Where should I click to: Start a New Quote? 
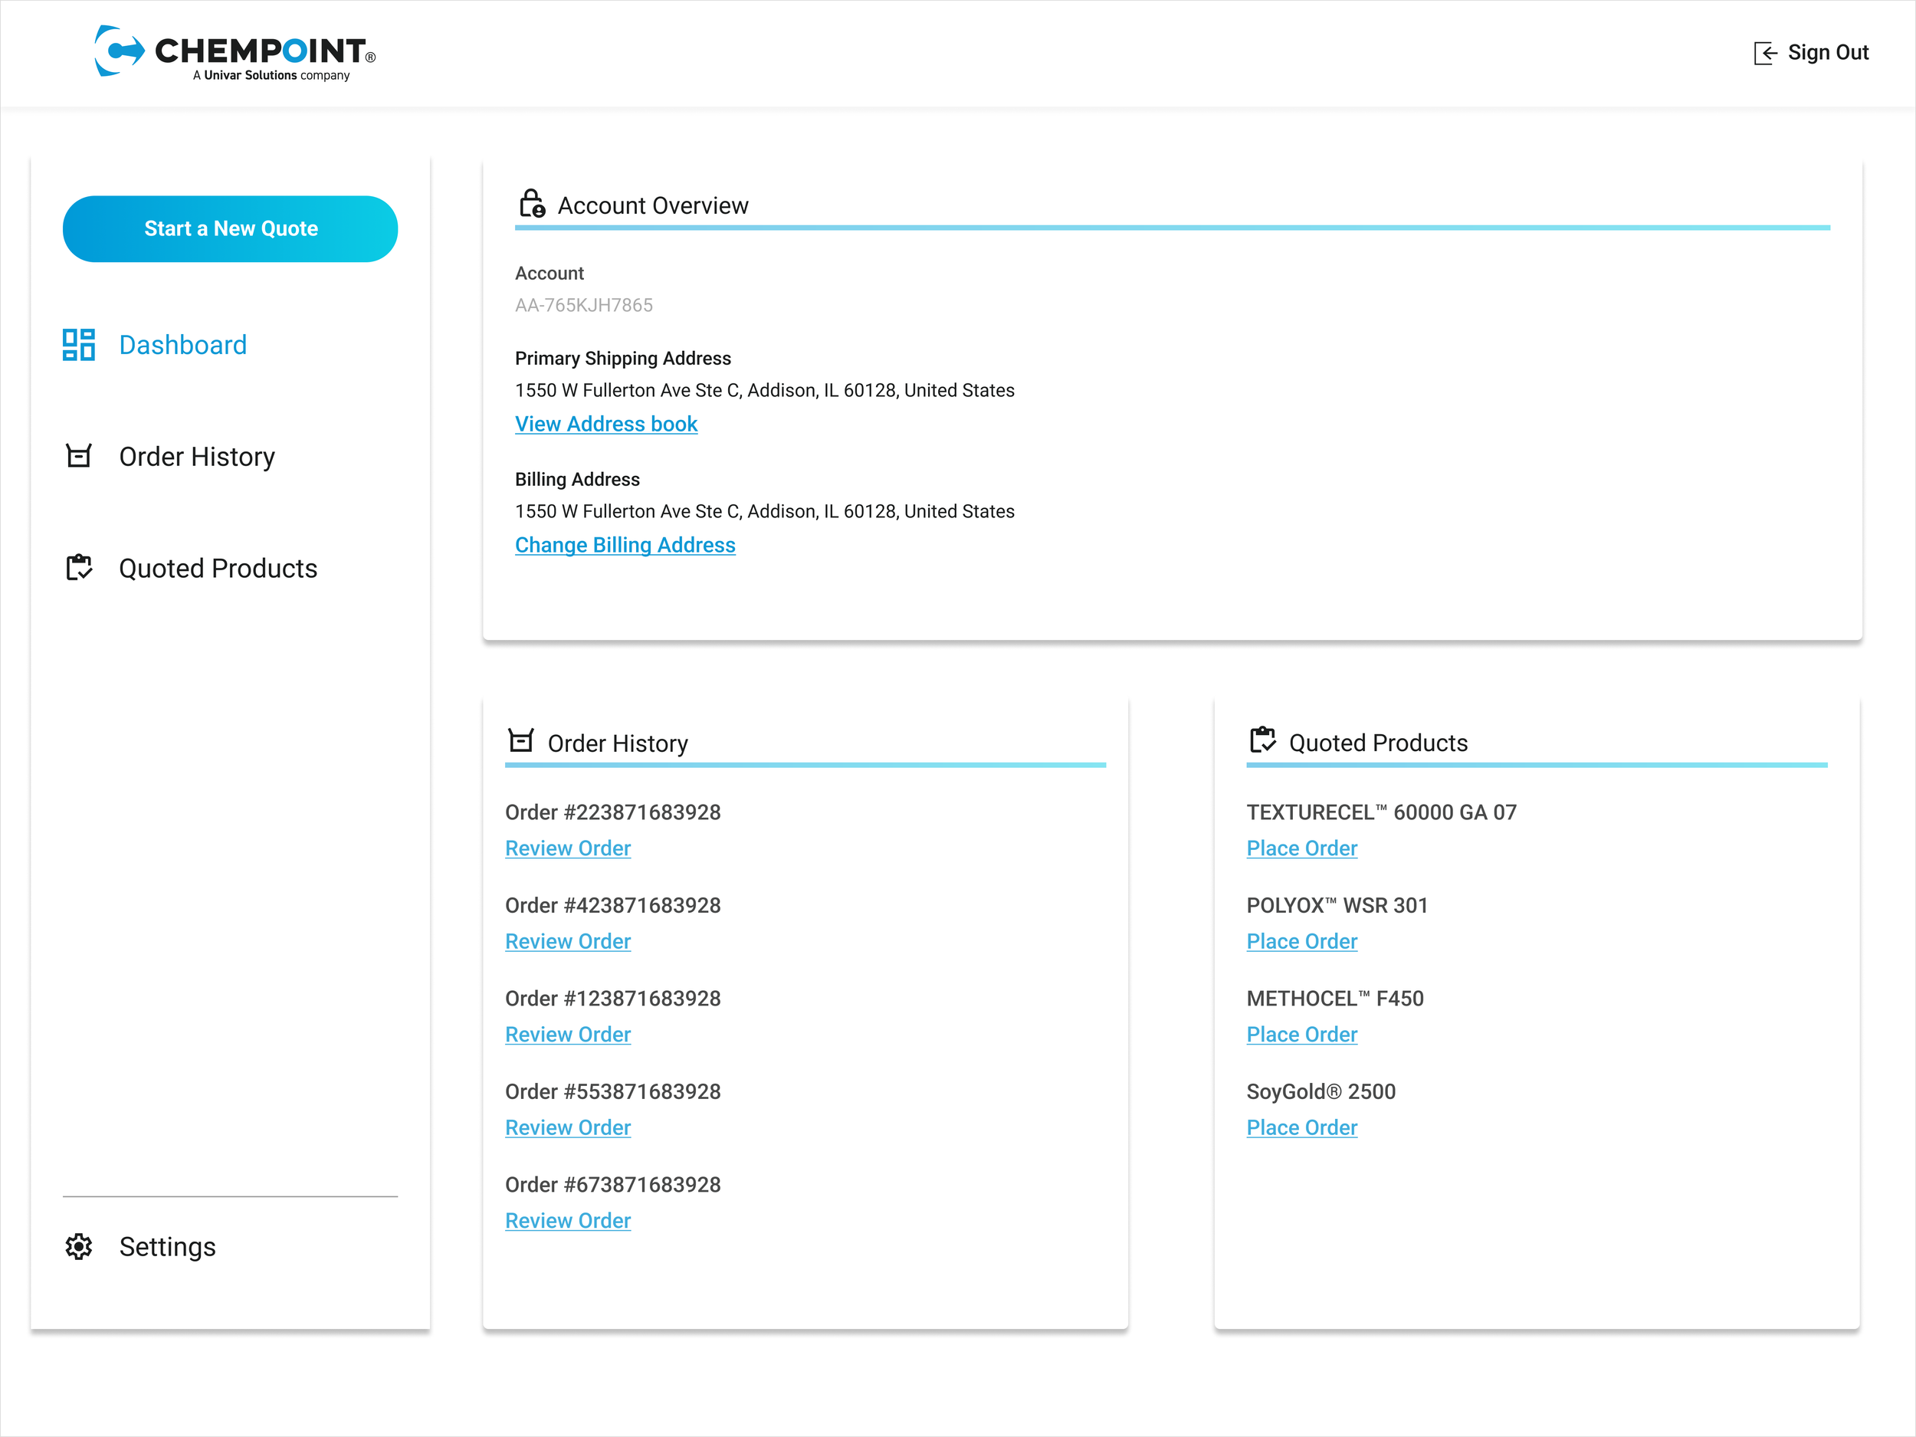231,228
